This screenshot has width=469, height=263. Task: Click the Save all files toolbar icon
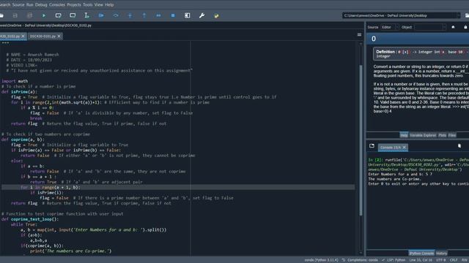click(x=29, y=15)
